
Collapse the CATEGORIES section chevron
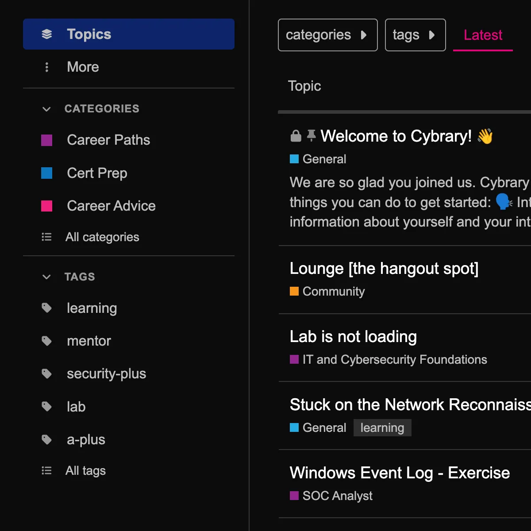pyautogui.click(x=46, y=109)
